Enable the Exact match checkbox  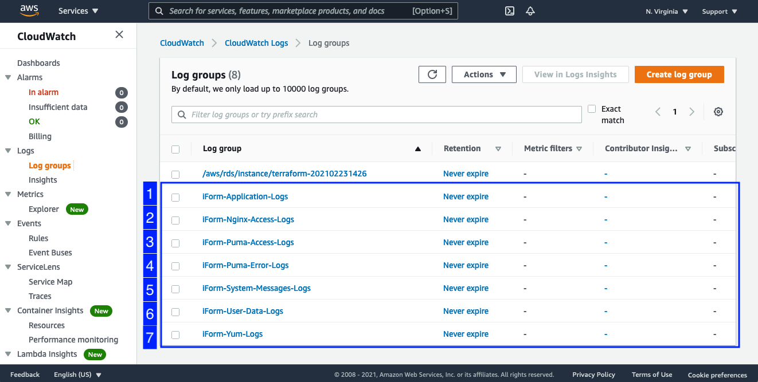592,109
